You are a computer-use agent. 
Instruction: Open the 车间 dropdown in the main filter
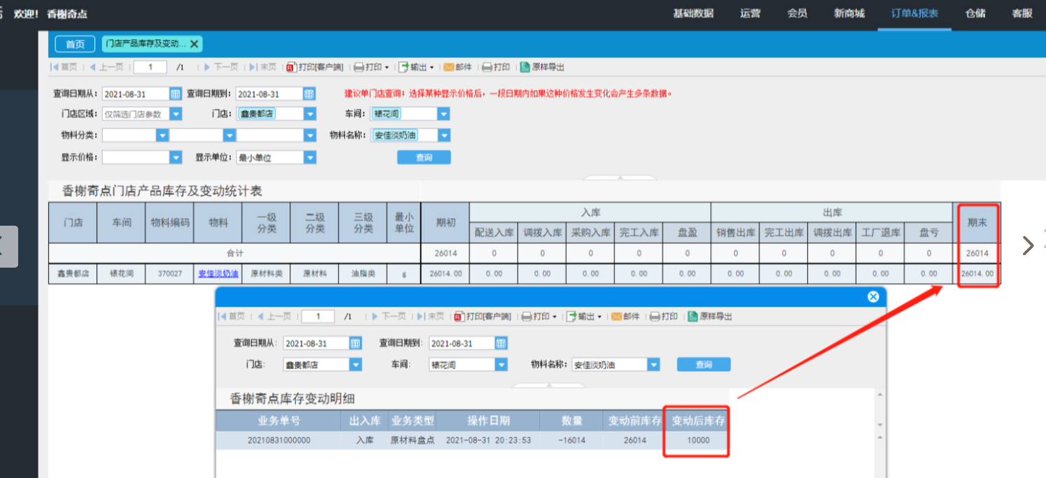[444, 114]
